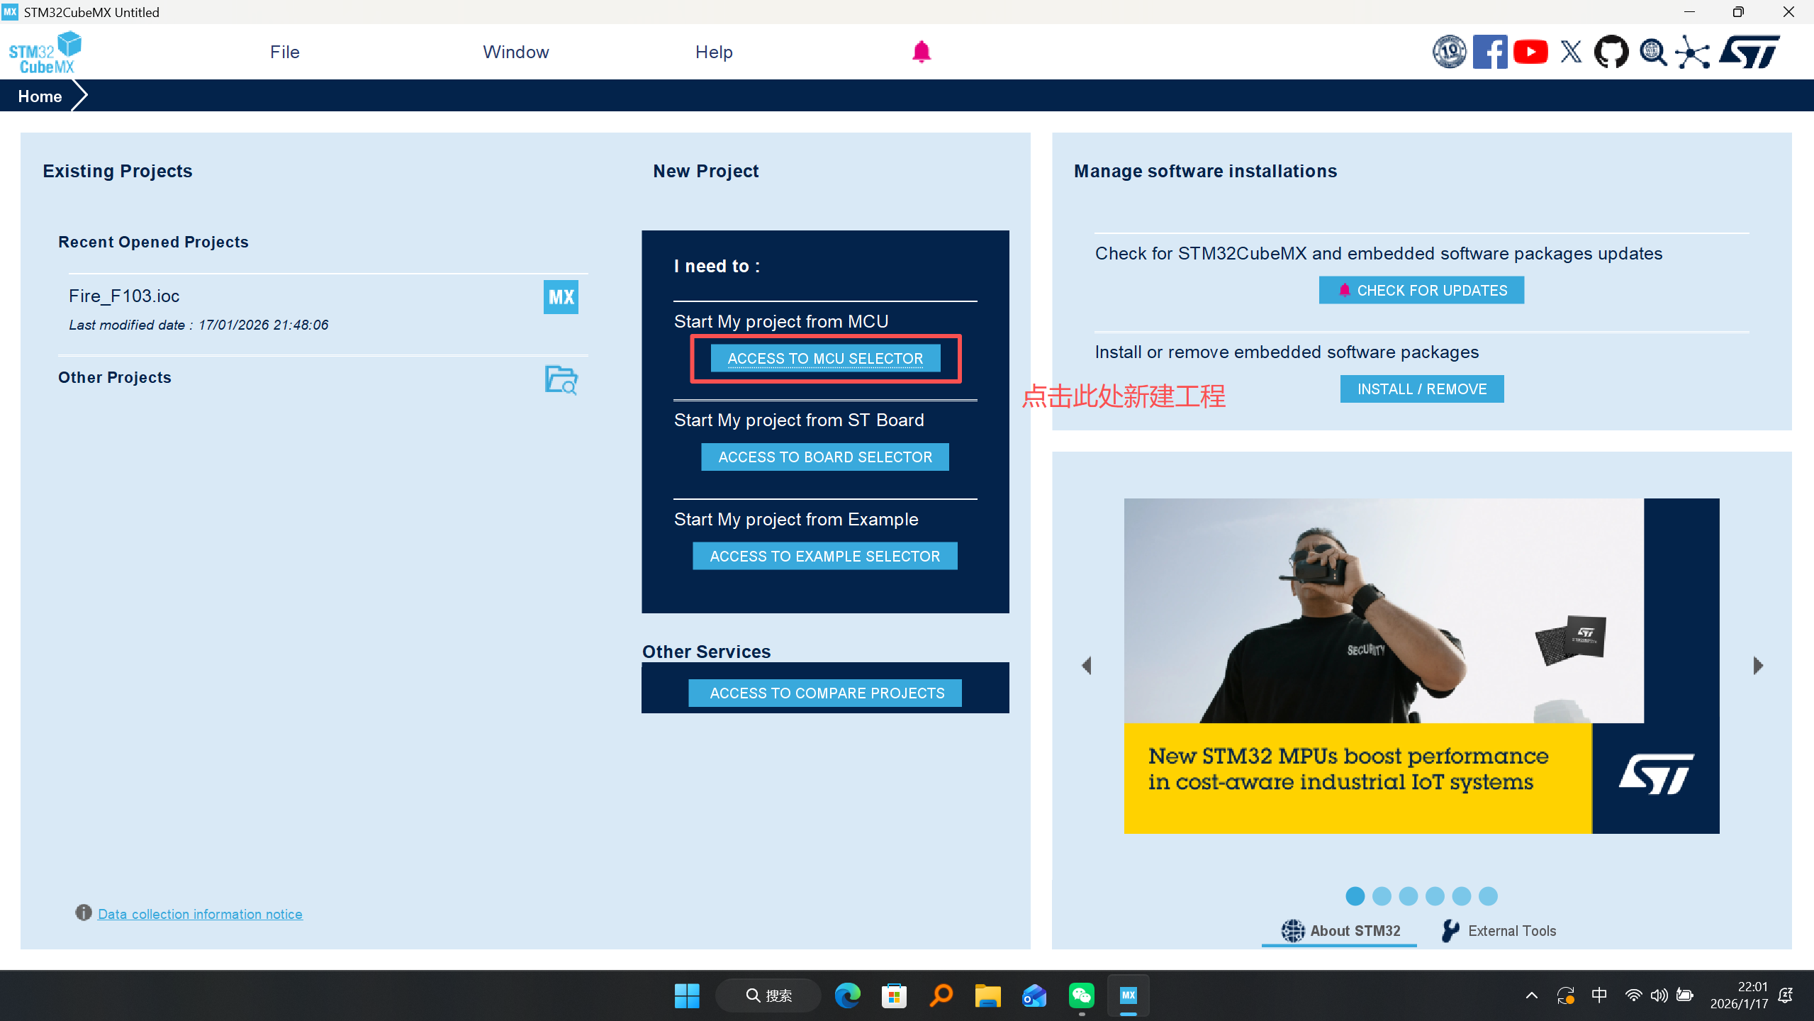Expand the system tray hidden icons chevron
The width and height of the screenshot is (1814, 1021).
tap(1531, 995)
